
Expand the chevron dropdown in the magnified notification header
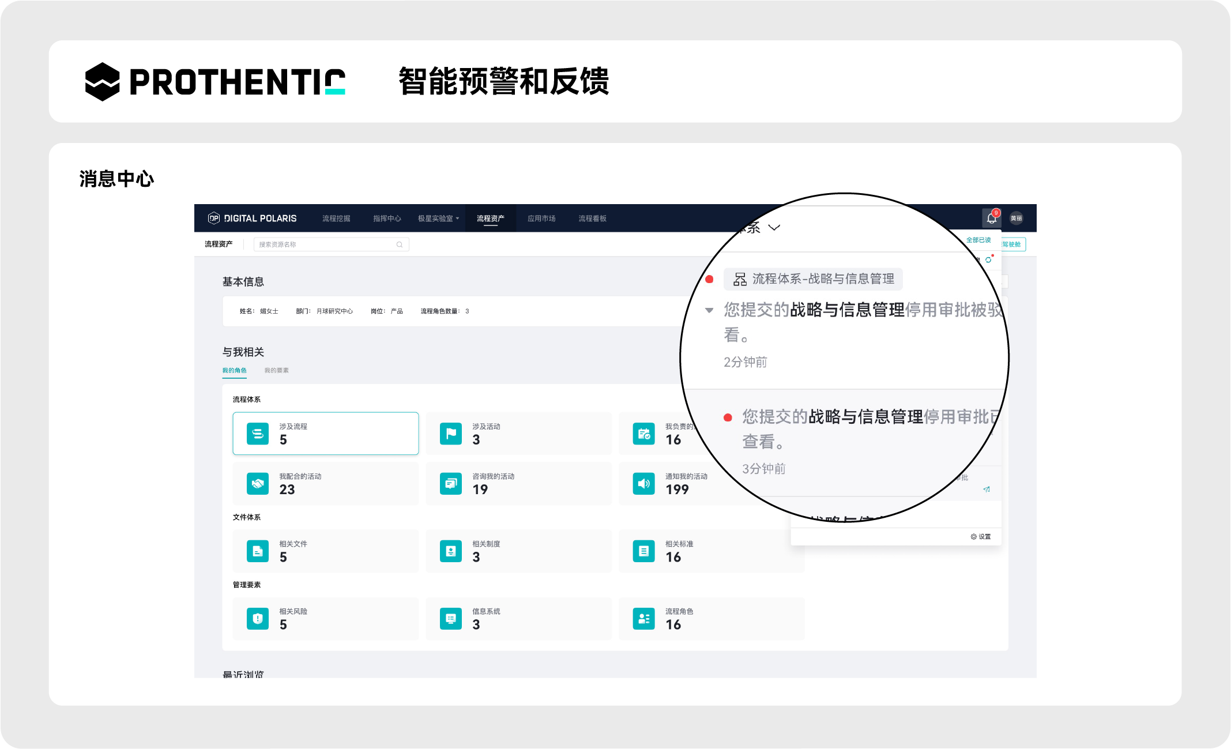(x=774, y=228)
